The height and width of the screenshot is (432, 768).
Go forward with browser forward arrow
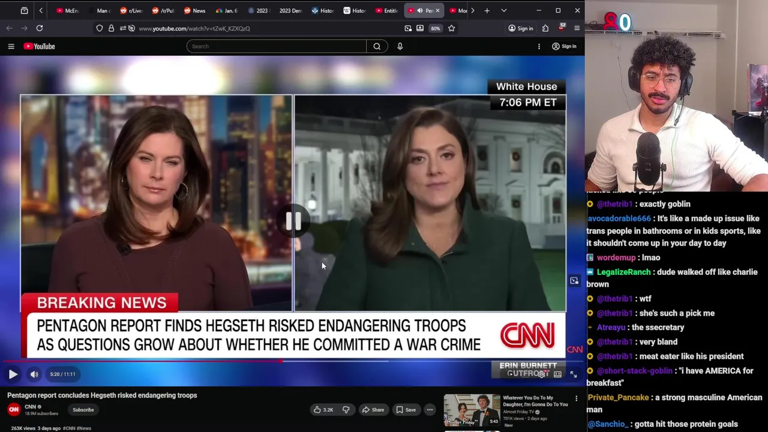pyautogui.click(x=25, y=28)
